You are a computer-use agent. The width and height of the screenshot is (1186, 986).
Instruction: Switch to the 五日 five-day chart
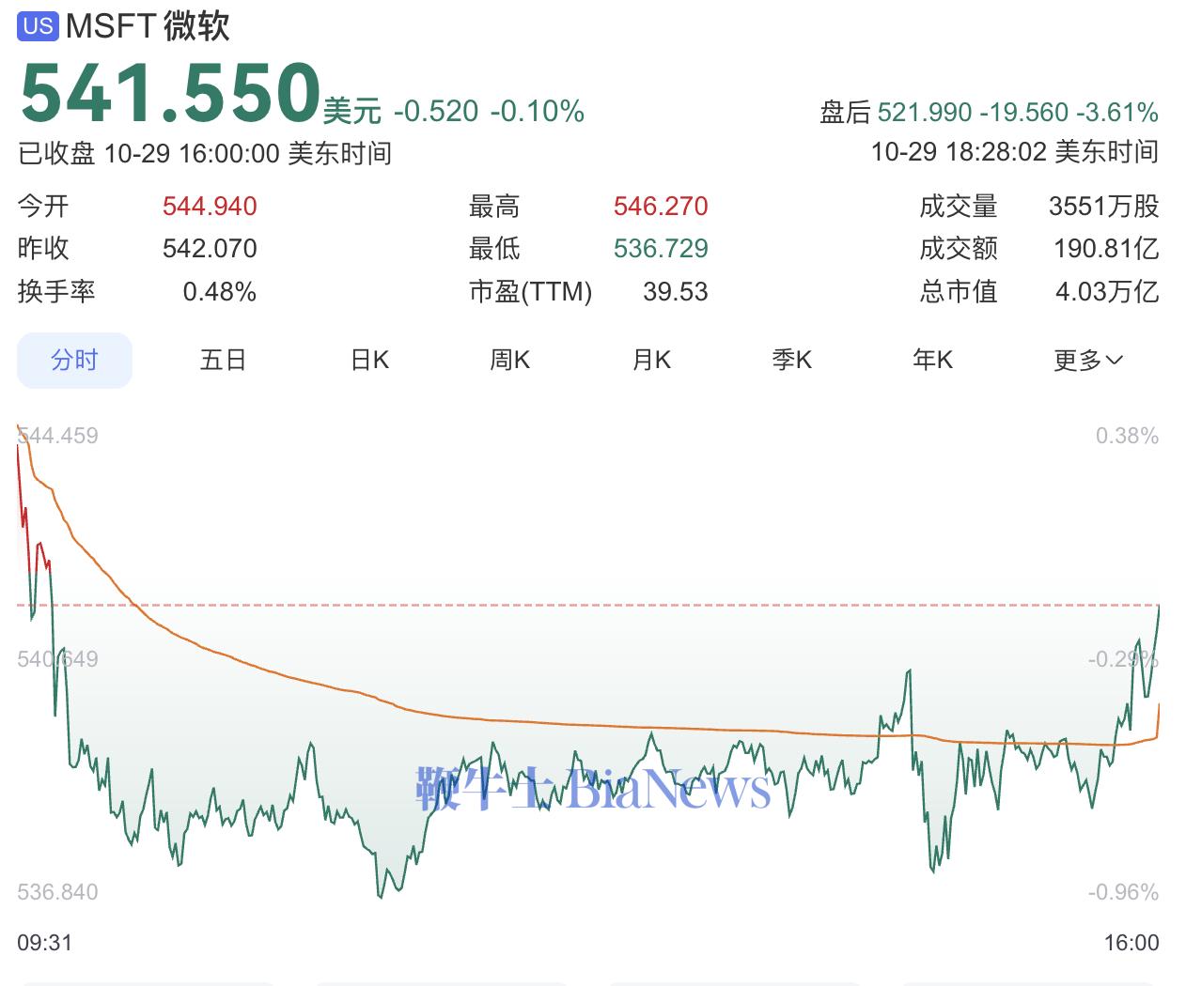click(x=222, y=360)
